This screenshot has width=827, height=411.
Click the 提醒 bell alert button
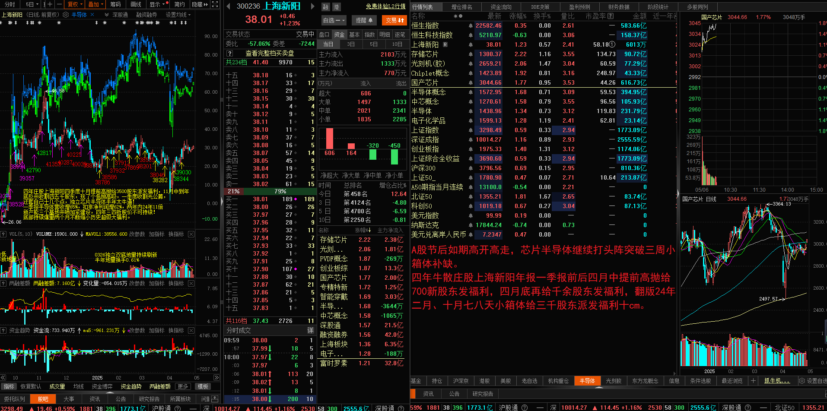[x=364, y=20]
